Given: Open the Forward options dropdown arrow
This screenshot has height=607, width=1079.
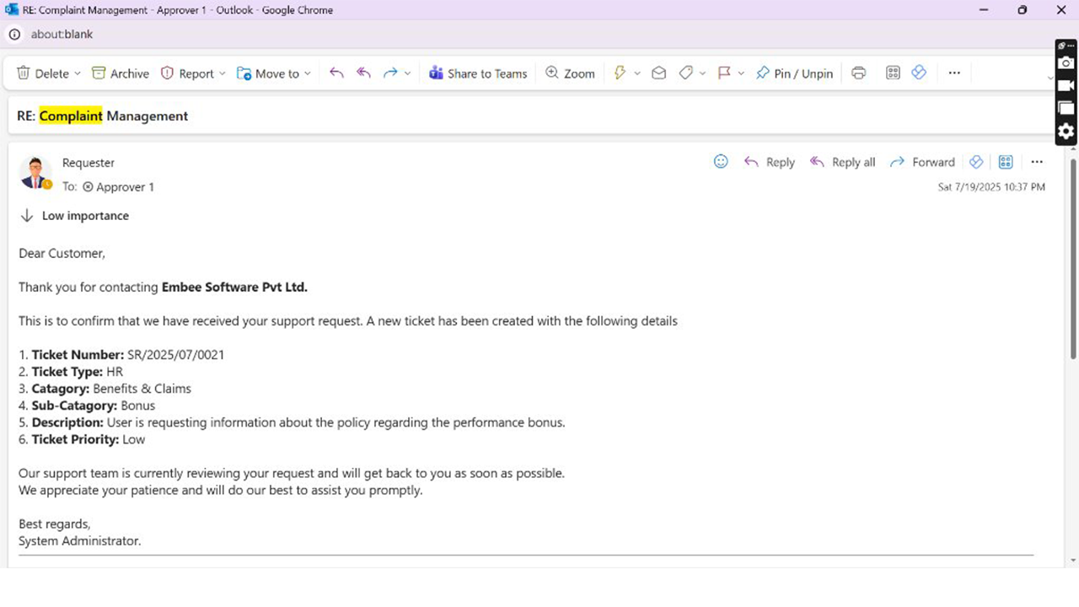Looking at the screenshot, I should pyautogui.click(x=407, y=73).
